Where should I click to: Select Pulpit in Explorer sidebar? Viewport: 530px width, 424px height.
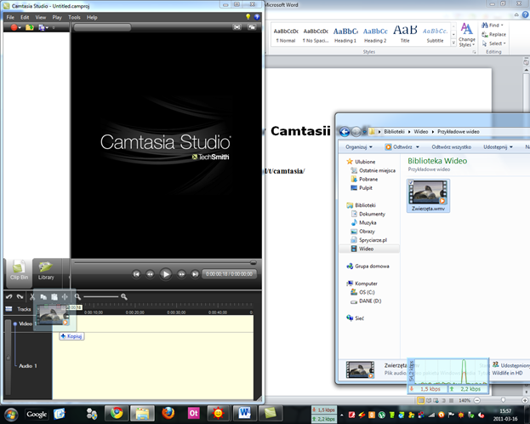point(362,188)
